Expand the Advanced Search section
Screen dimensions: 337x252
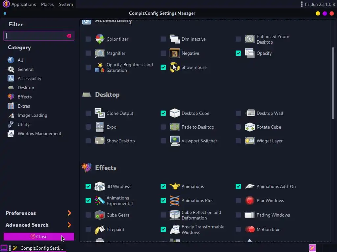[39, 225]
